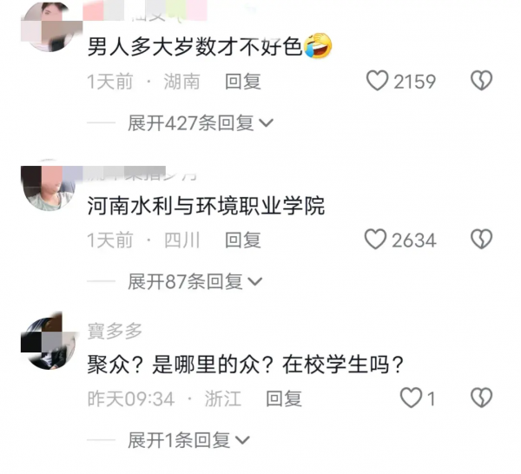This screenshot has width=521, height=474.
Task: Expand 427 replies on the first comment
Action: pyautogui.click(x=201, y=123)
